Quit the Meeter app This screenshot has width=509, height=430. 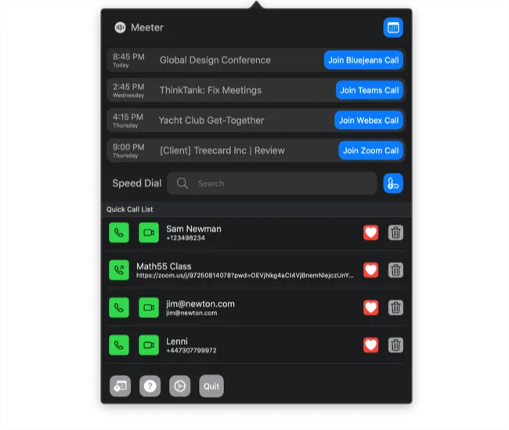click(x=211, y=386)
